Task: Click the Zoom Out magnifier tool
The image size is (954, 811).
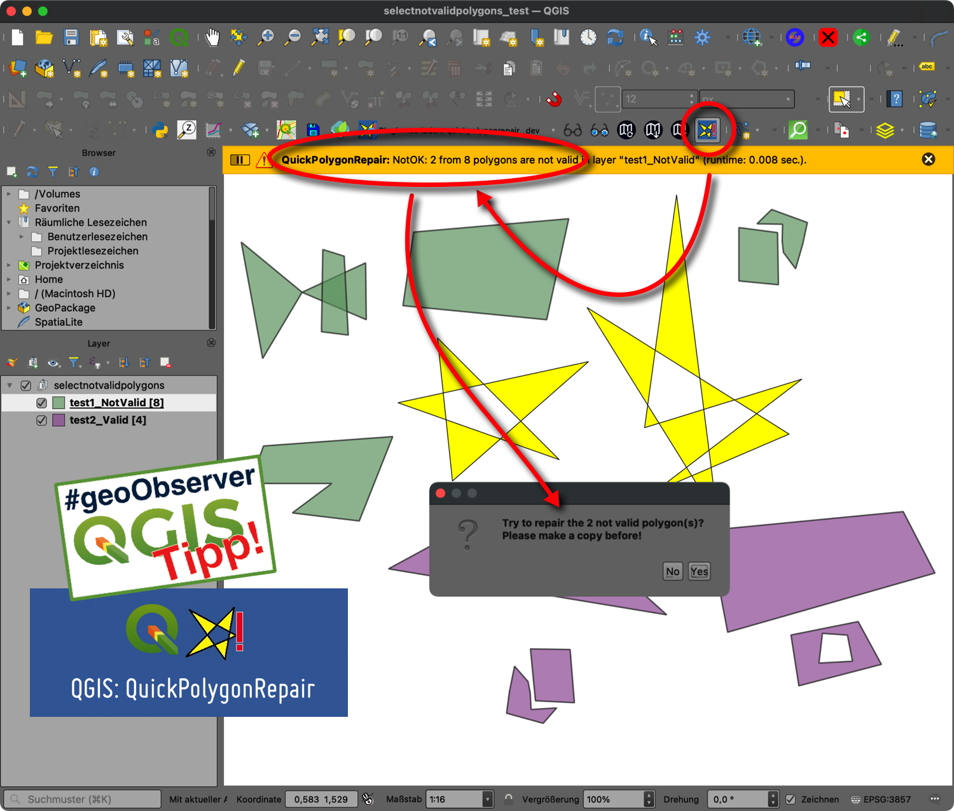Action: [x=293, y=38]
